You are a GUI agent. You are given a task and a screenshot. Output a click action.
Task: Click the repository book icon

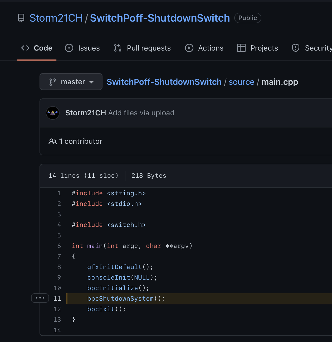tap(21, 18)
